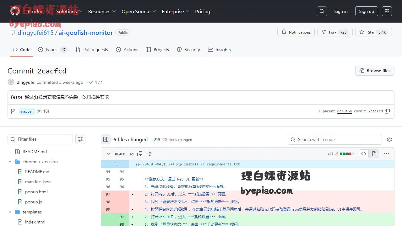This screenshot has height=226, width=402.
Task: Collapse README.md diff with chevron
Action: (x=109, y=154)
